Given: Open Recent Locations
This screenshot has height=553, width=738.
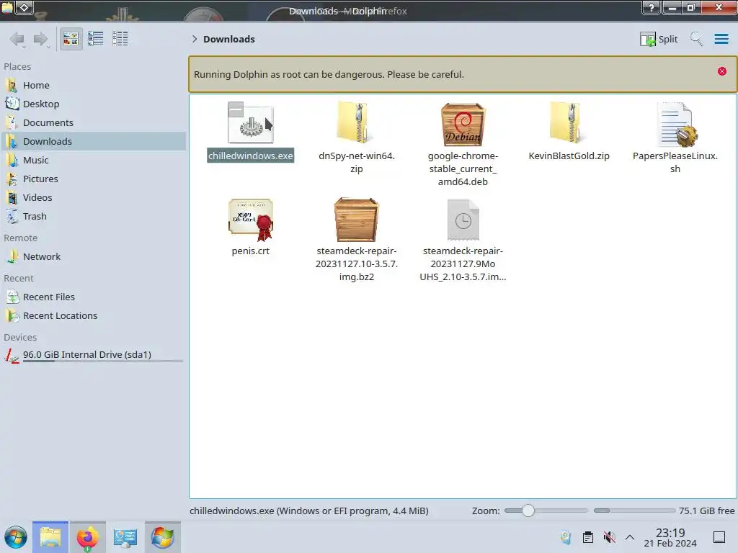Looking at the screenshot, I should 94,316.
